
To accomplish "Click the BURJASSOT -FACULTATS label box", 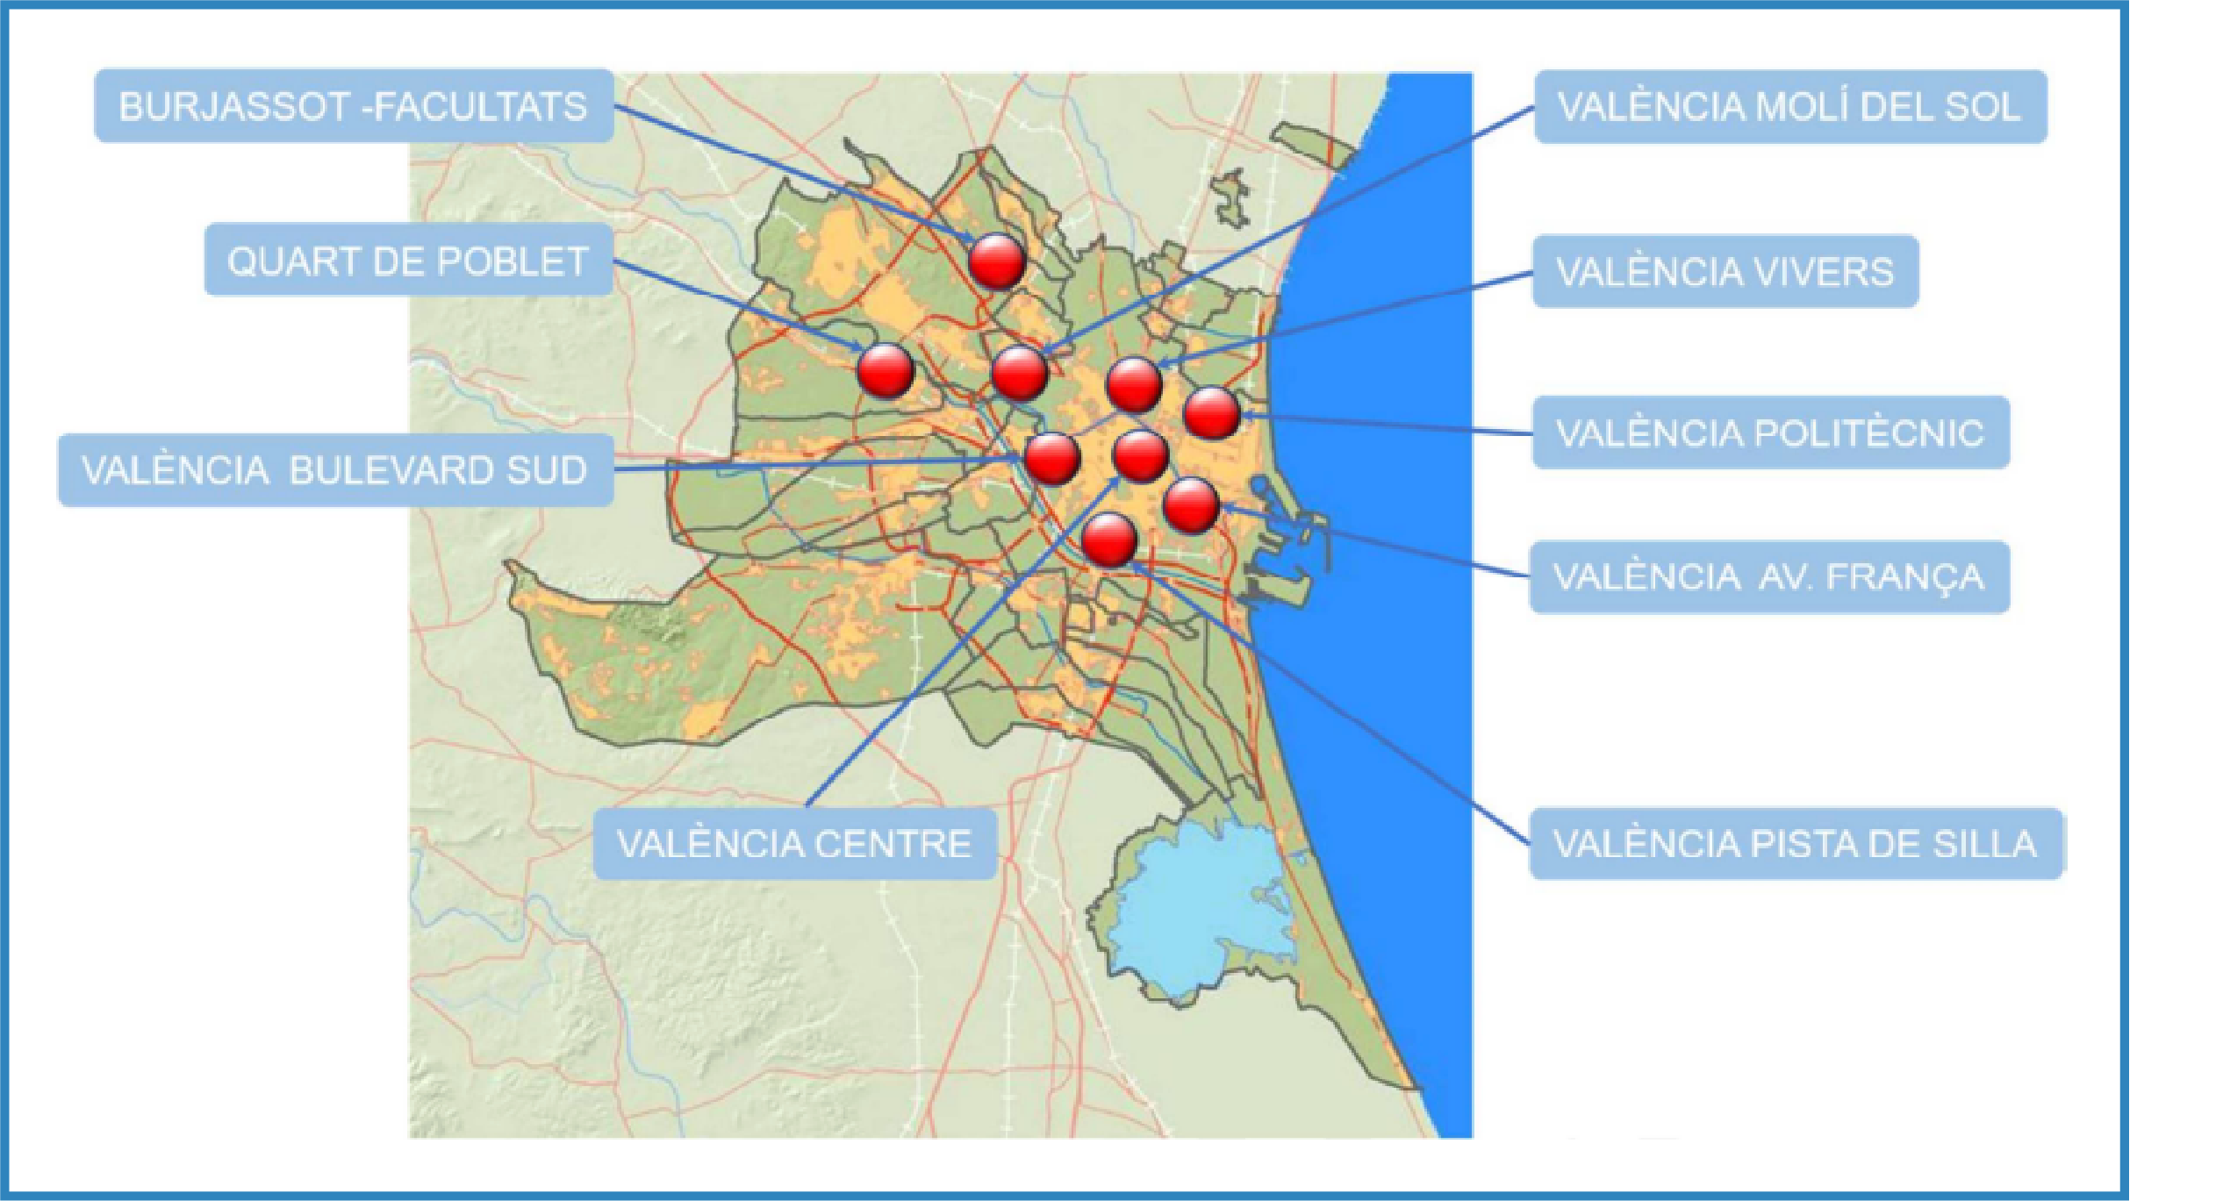I will tap(354, 106).
